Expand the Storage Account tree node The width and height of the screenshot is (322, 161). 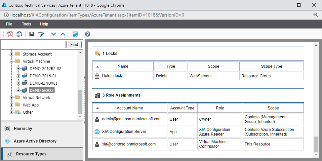[x=12, y=54]
